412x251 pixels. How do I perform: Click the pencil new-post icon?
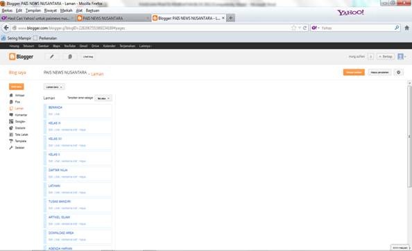click(x=52, y=56)
